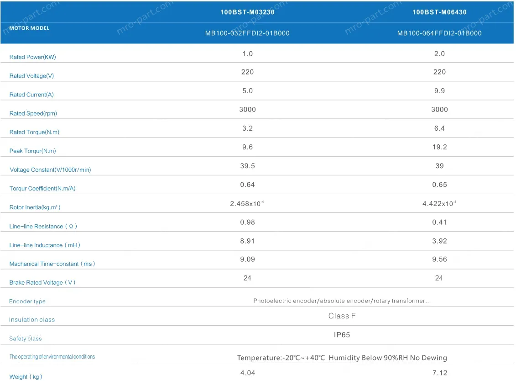
Task: Click model code MB100-032FFDI2-01B000
Action: [247, 33]
